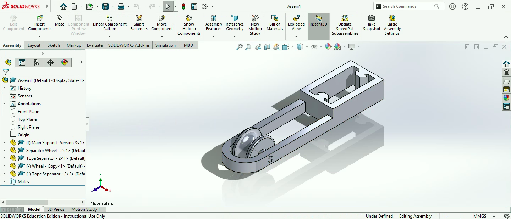511x219 pixels.
Task: Open the Appearances color wheel in task pane
Action: click(x=506, y=98)
